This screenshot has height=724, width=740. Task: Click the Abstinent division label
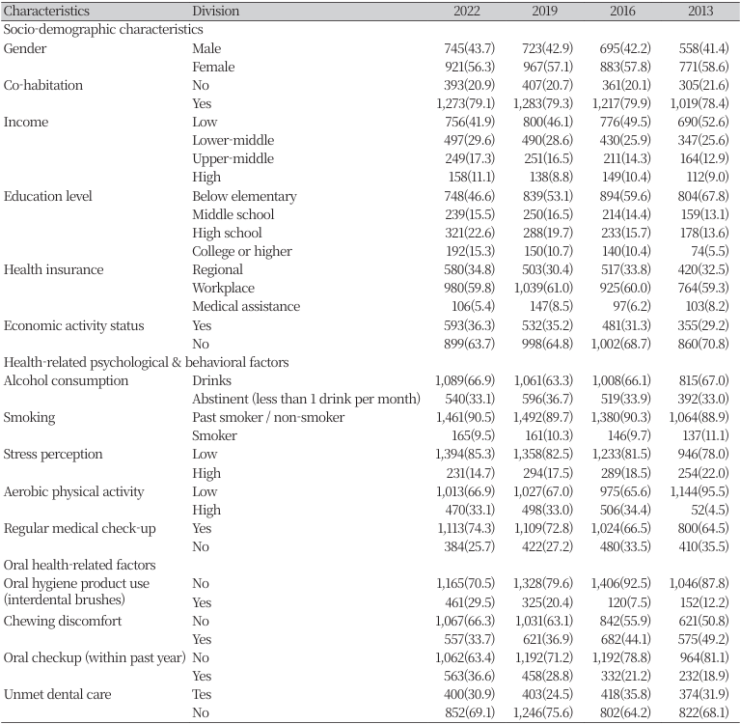tap(306, 399)
